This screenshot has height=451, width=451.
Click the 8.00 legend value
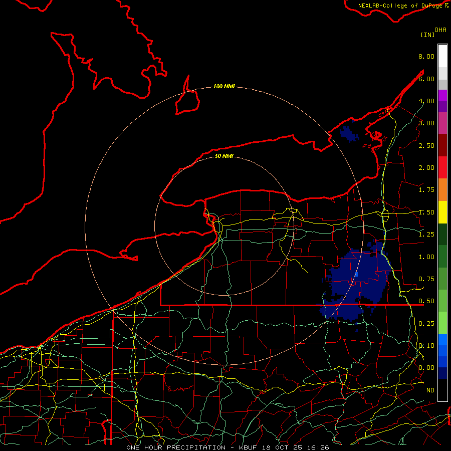point(426,56)
